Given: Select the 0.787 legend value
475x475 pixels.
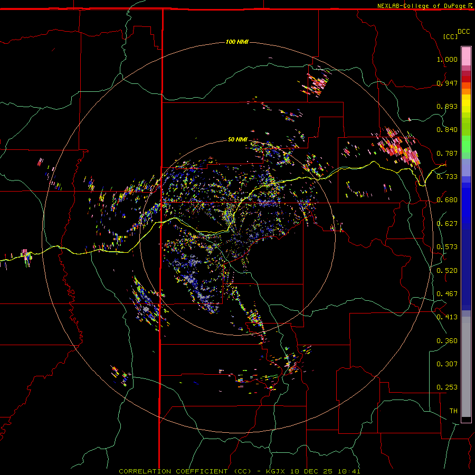Looking at the screenshot, I should tap(447, 153).
